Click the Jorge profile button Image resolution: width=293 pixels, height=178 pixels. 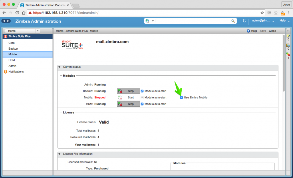coord(286,5)
